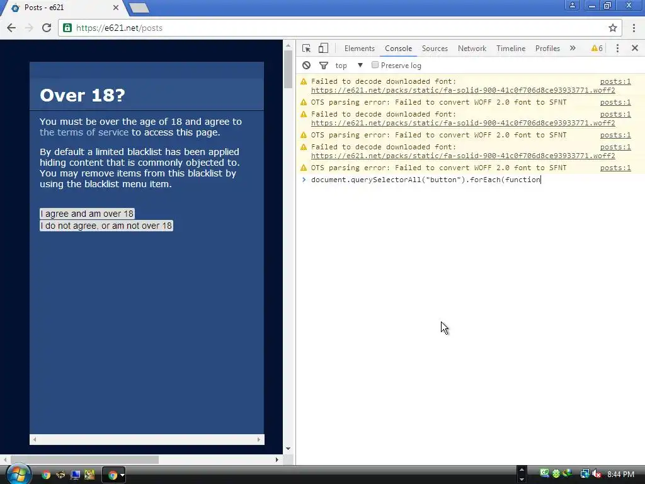
Task: Switch to the Elements tab
Action: click(360, 48)
